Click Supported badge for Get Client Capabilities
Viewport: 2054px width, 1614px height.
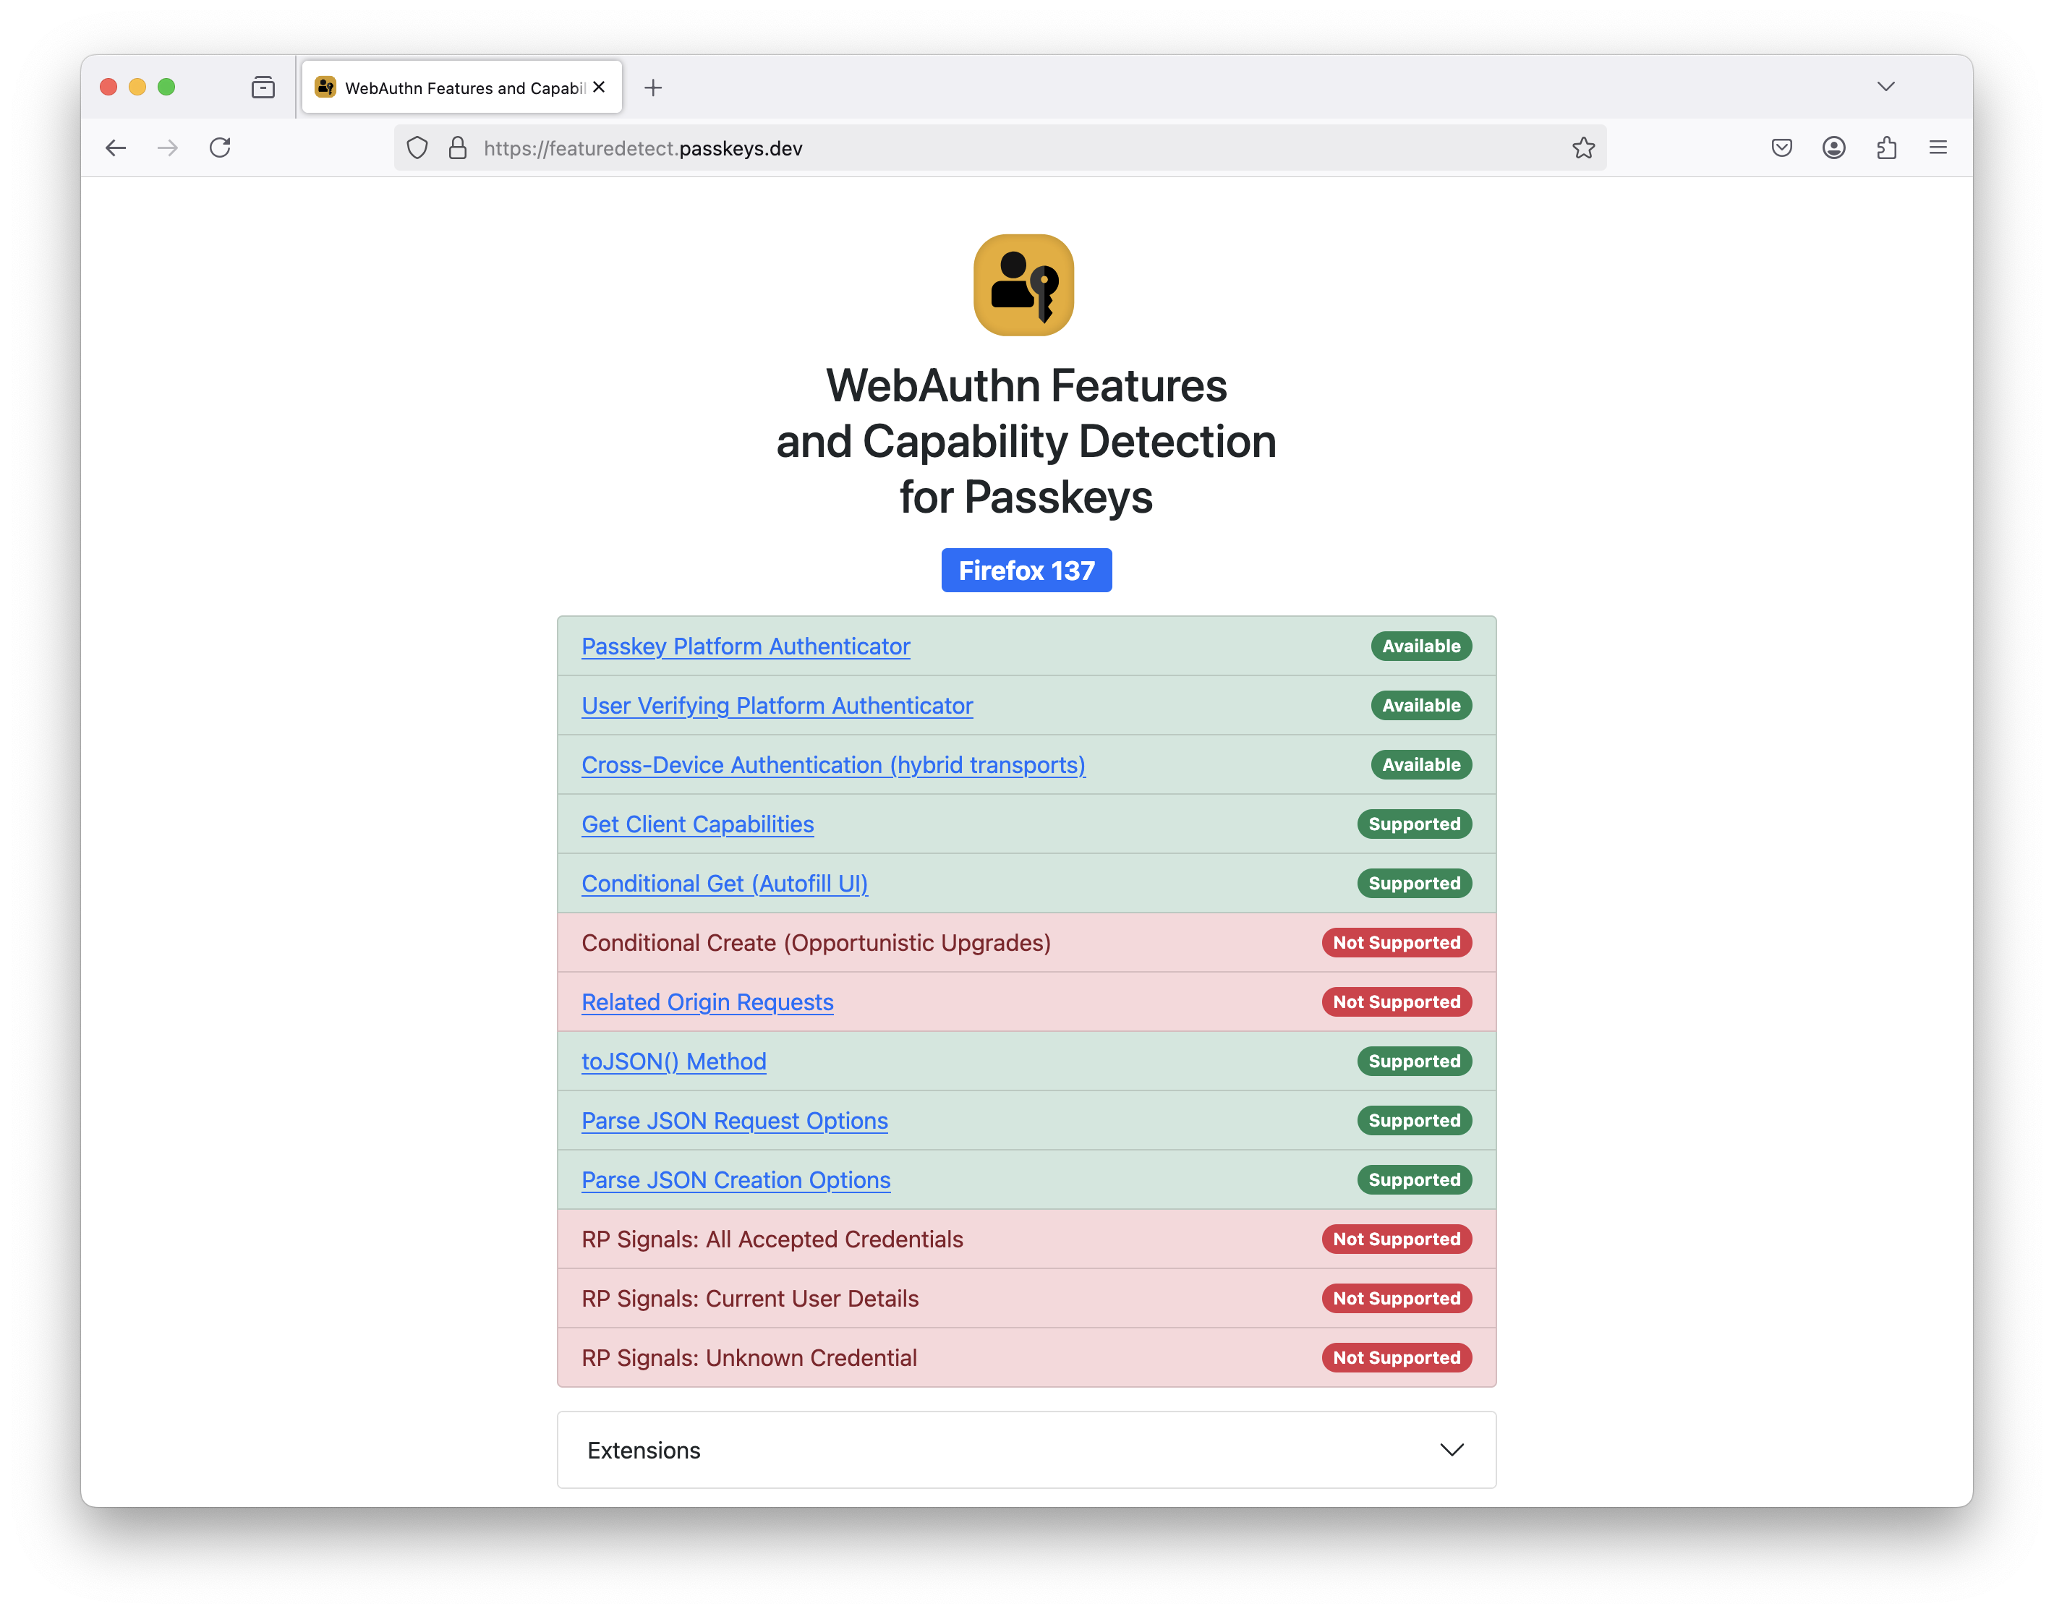tap(1414, 824)
